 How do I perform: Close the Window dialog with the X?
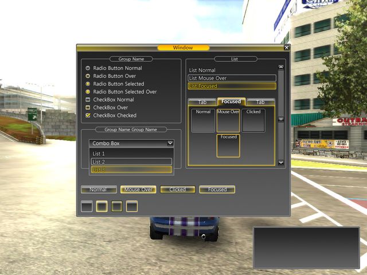coord(287,48)
